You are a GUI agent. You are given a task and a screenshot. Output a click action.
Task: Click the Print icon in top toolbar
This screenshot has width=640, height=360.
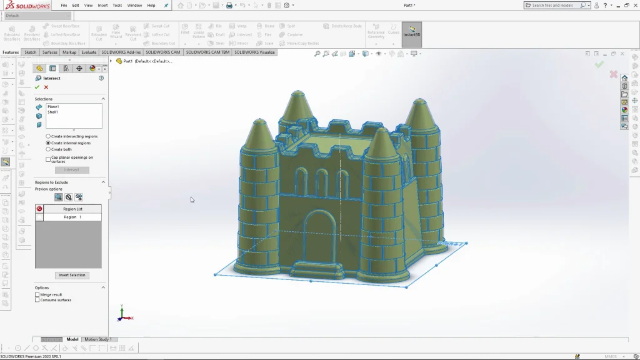[x=229, y=6]
